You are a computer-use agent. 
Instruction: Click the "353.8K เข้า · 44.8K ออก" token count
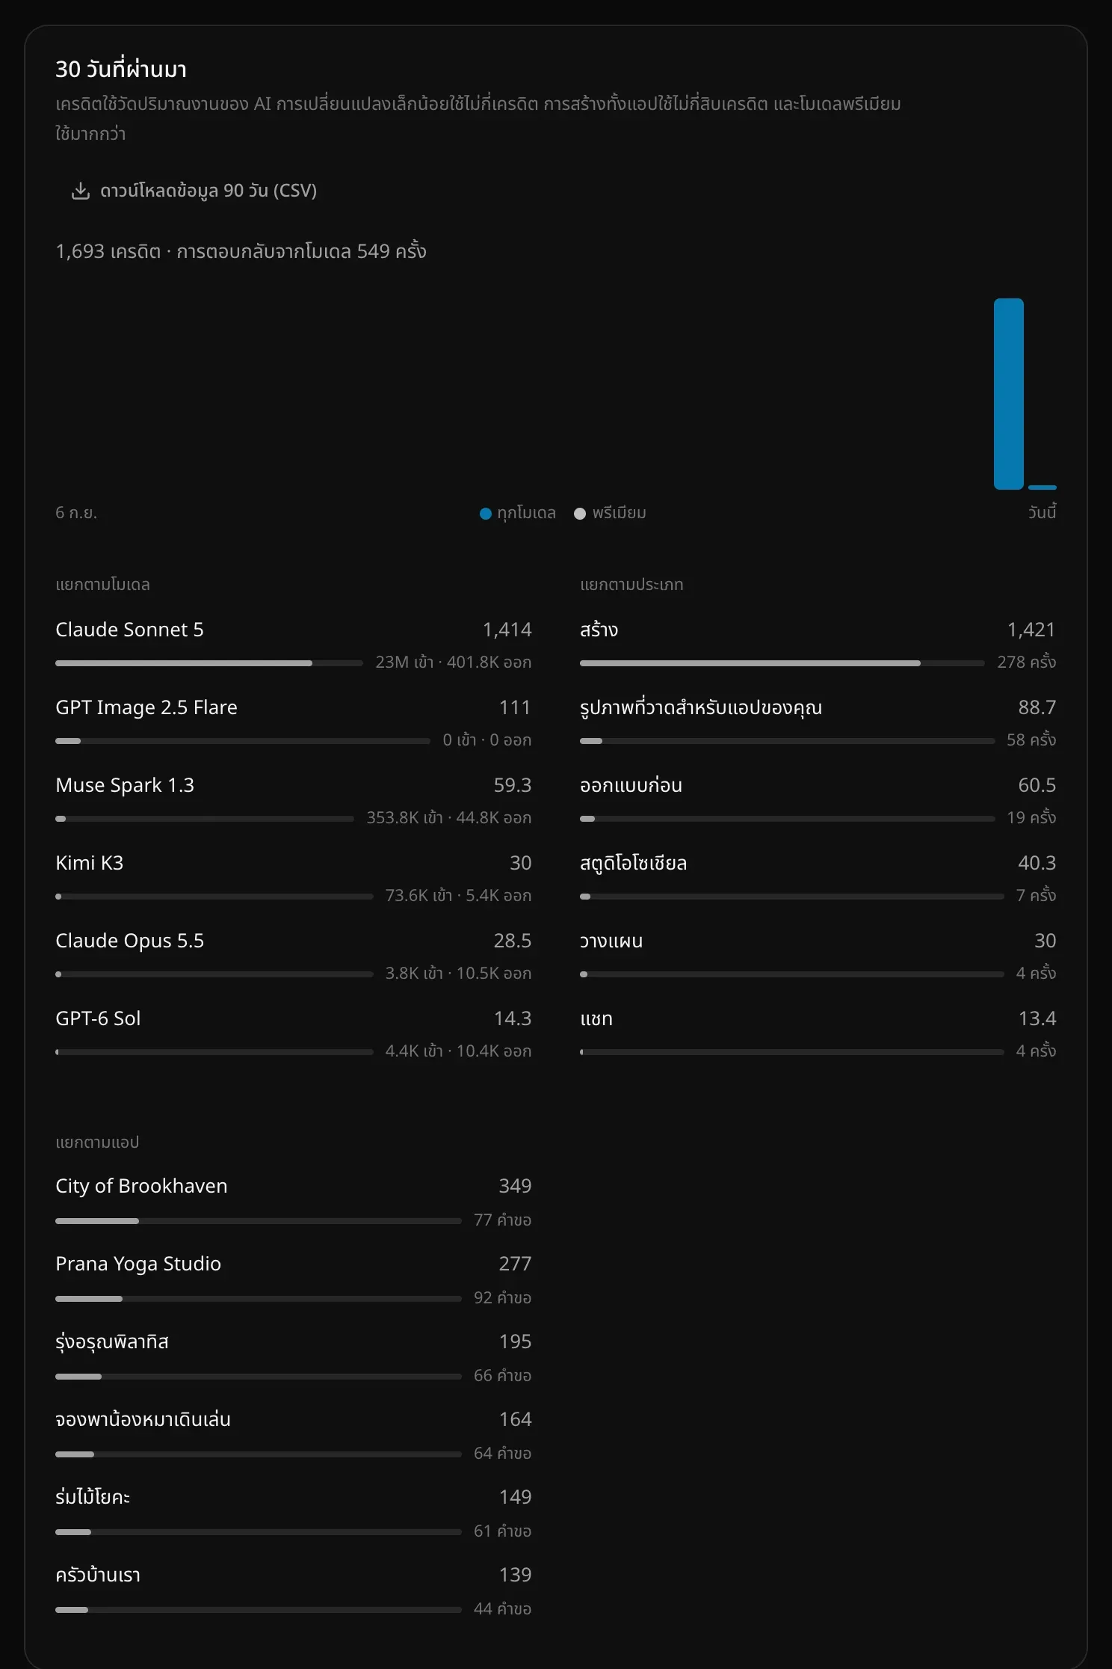pos(449,818)
